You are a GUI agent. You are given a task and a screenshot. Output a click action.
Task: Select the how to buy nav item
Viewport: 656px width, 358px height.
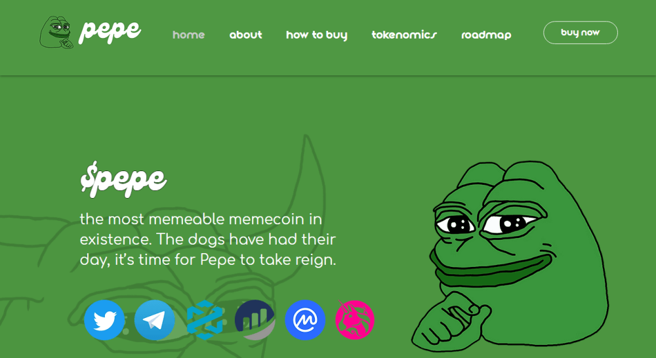click(317, 35)
